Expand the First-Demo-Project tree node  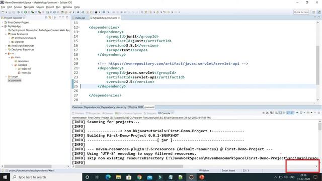[3, 22]
